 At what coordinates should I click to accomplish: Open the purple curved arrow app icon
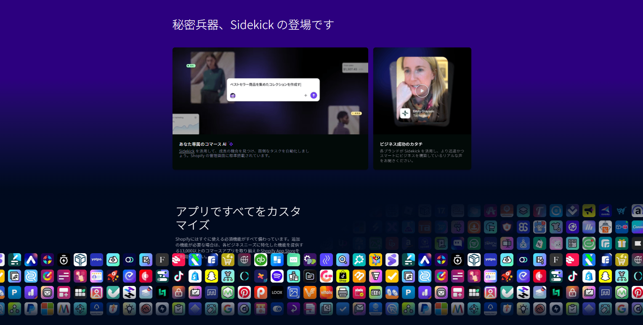[294, 309]
